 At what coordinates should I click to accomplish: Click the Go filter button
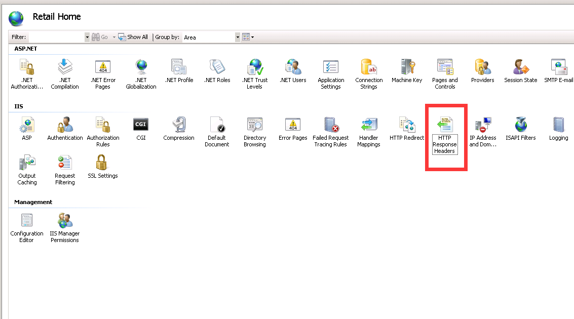100,37
